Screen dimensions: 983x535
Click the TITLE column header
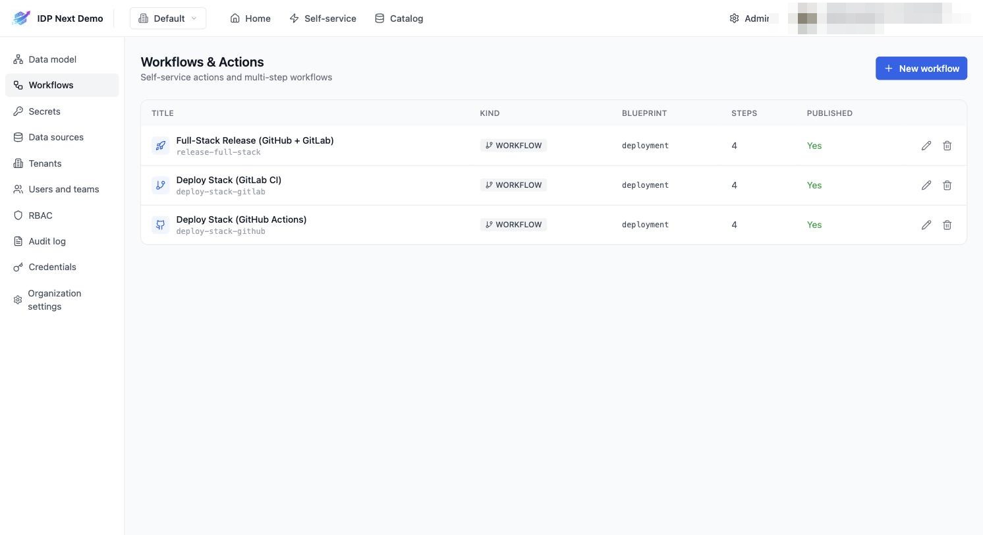point(163,113)
